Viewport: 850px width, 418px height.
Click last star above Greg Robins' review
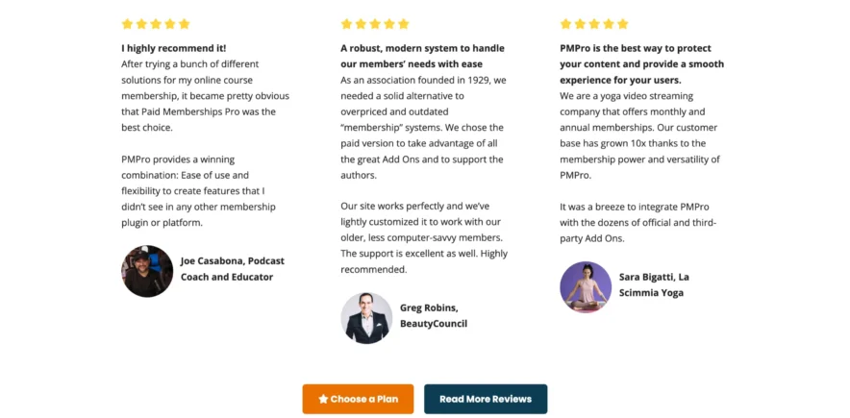[404, 24]
